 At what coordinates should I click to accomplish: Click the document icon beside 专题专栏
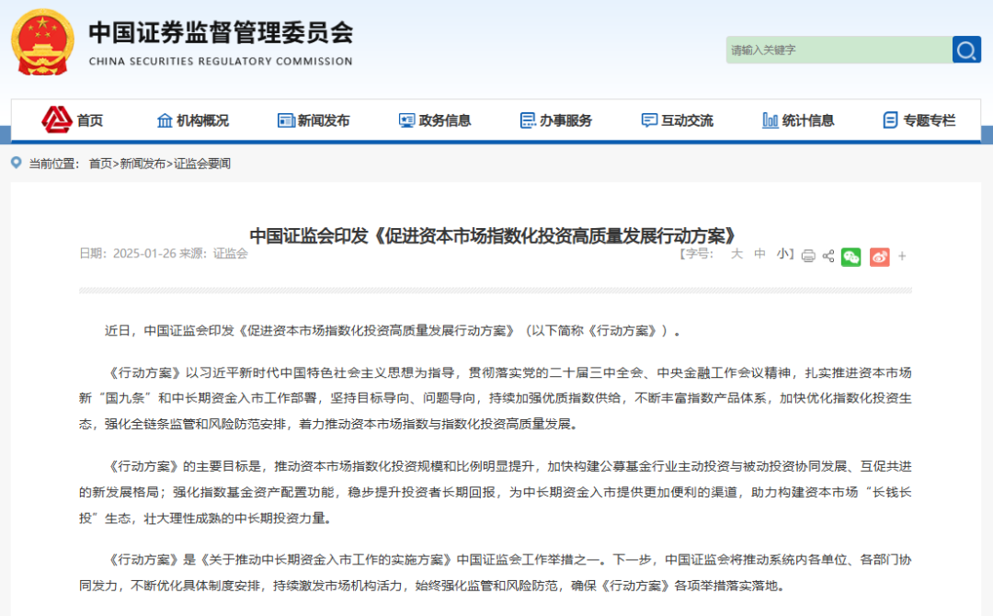tap(890, 120)
